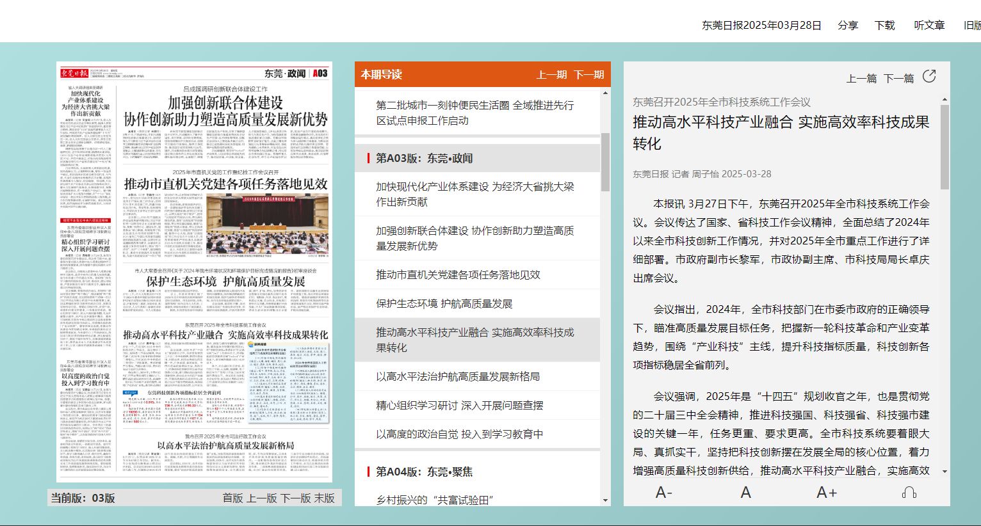Reset font size with A button

click(745, 492)
